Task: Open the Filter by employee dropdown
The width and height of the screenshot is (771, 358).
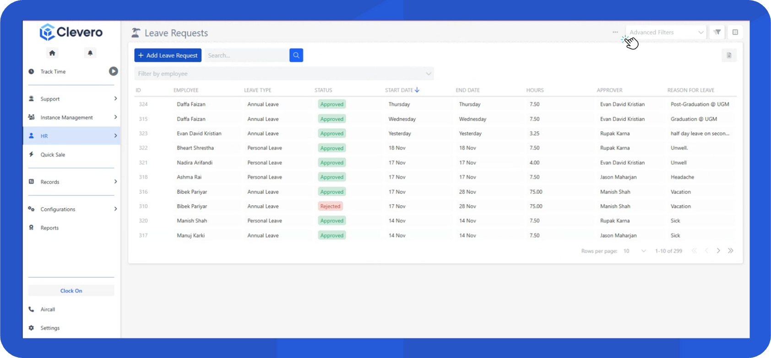Action: [284, 74]
